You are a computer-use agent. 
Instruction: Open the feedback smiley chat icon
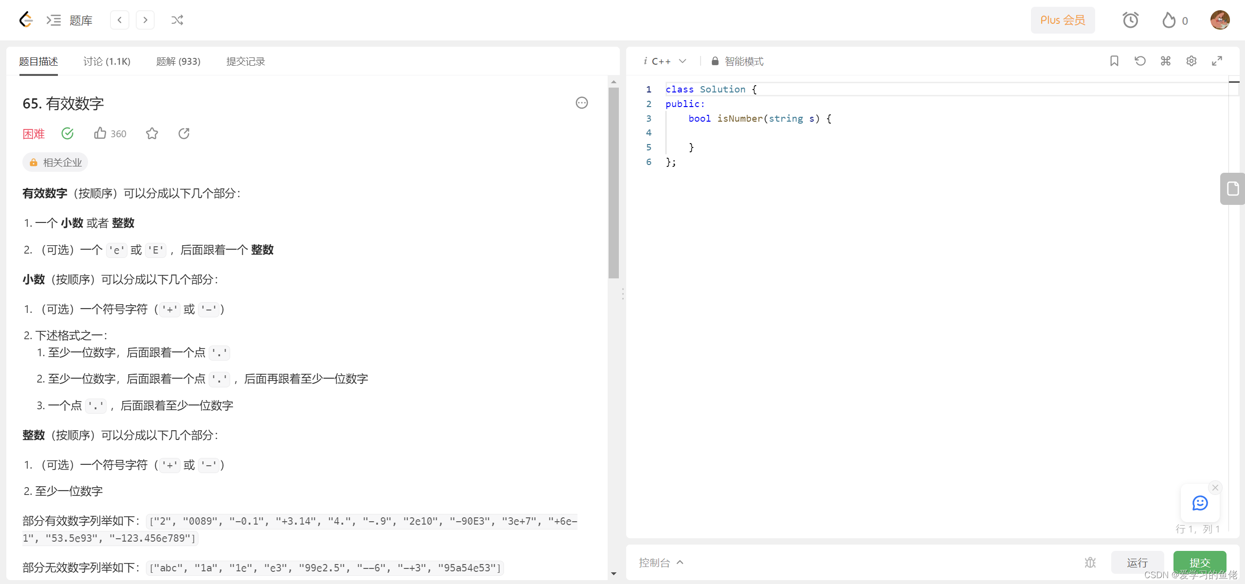[x=1200, y=503]
